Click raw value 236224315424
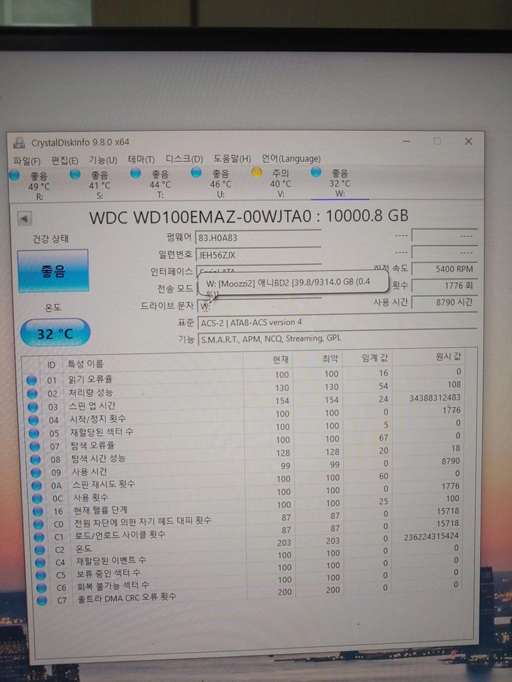512x682 pixels. tap(431, 536)
